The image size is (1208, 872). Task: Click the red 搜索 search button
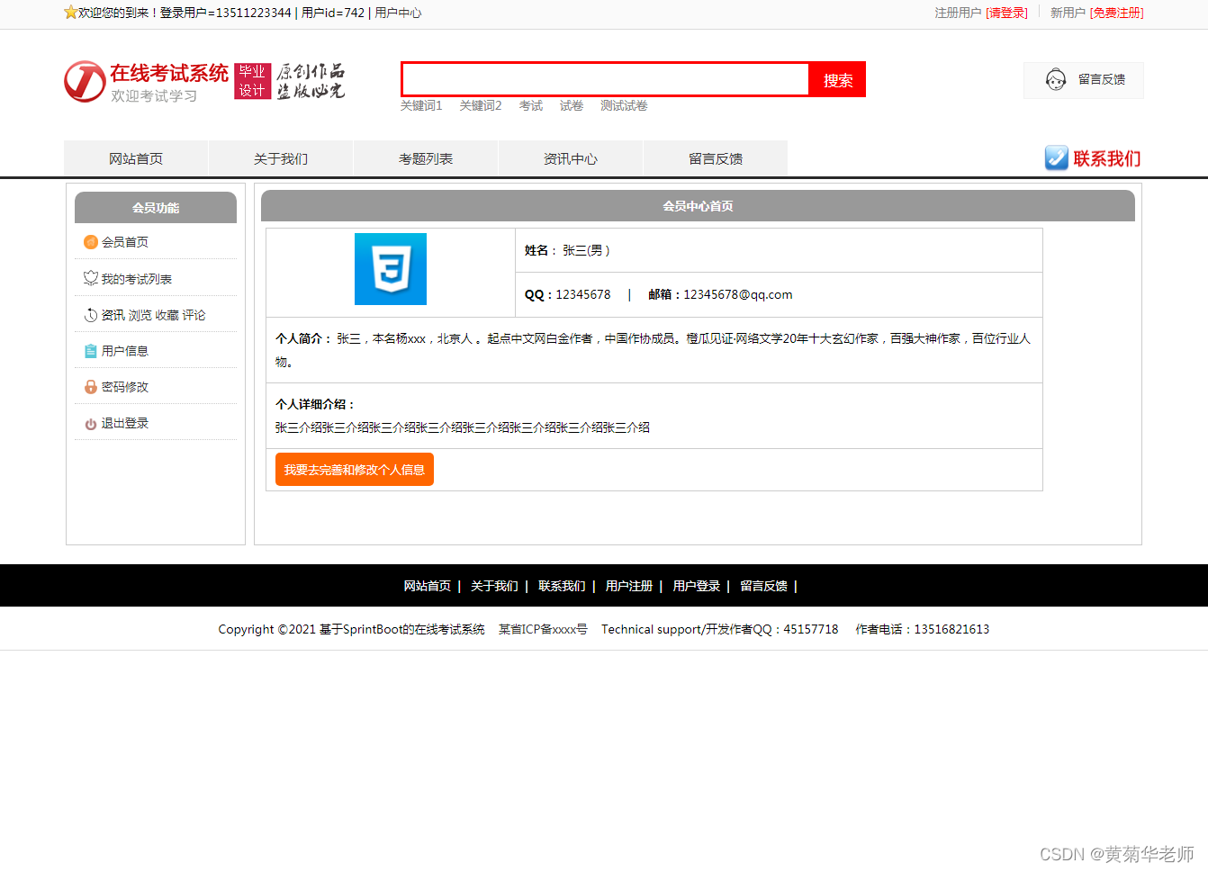point(838,80)
